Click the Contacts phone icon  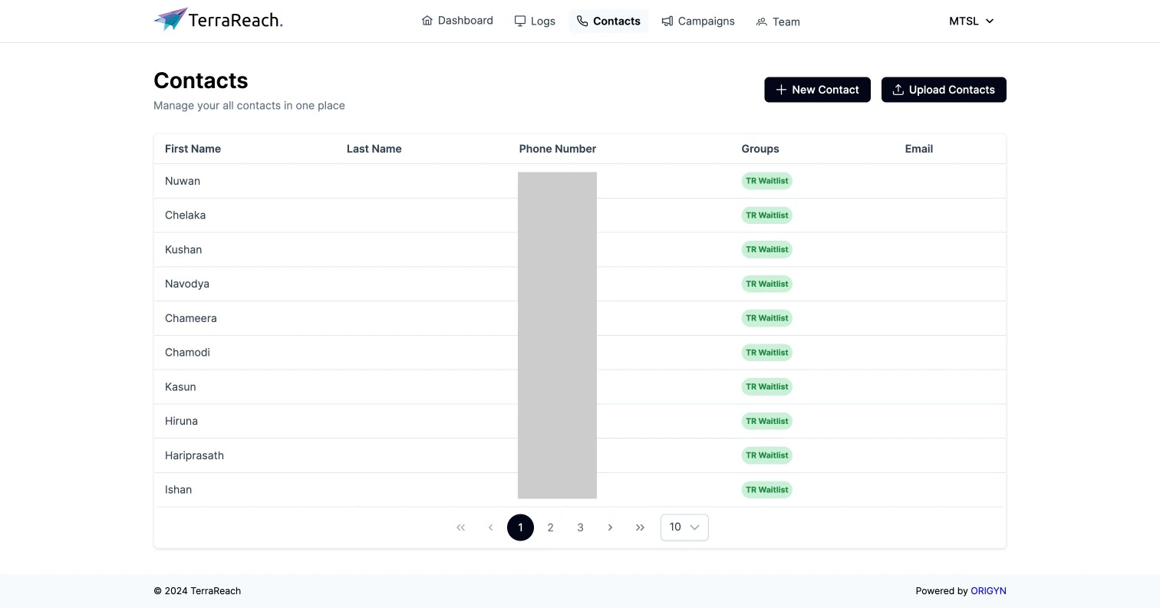coord(582,21)
